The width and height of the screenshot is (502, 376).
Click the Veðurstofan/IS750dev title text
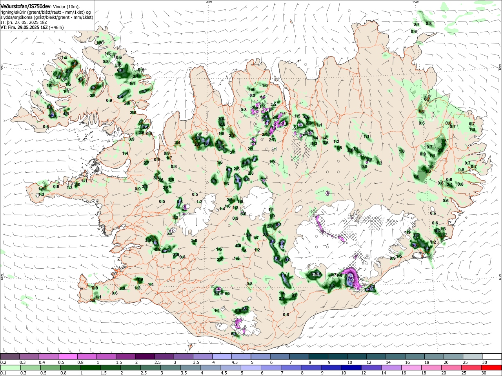coord(25,6)
